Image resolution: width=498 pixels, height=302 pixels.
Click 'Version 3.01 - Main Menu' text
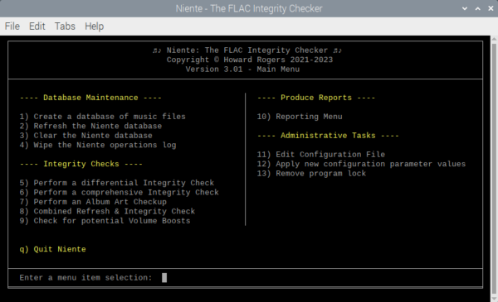242,69
